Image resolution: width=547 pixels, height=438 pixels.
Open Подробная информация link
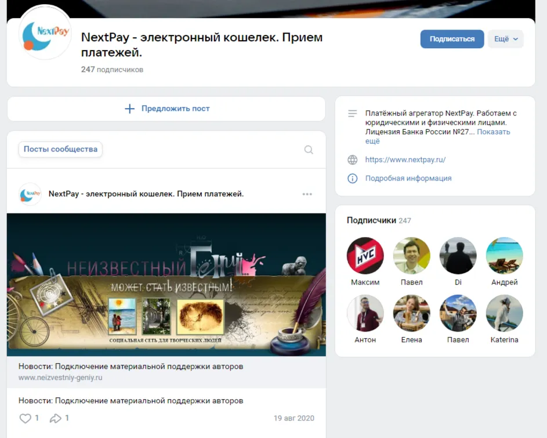[x=408, y=178]
